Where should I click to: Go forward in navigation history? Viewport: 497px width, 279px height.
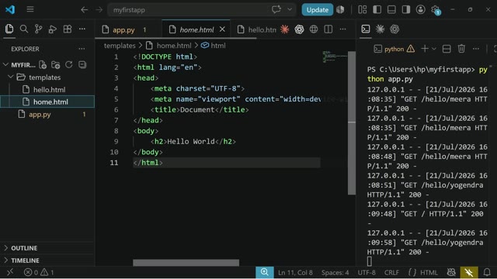pyautogui.click(x=99, y=10)
